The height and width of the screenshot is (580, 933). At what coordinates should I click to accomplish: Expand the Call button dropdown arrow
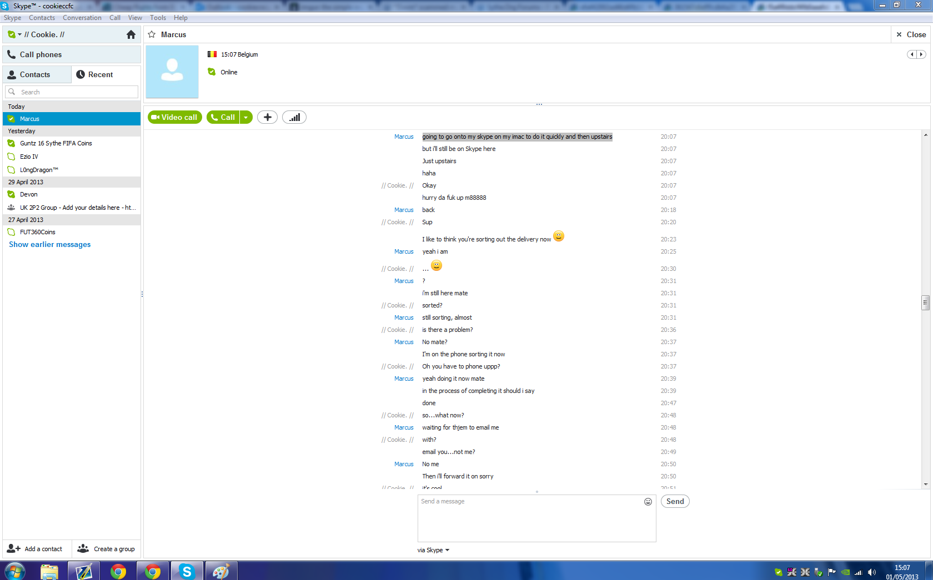point(246,117)
